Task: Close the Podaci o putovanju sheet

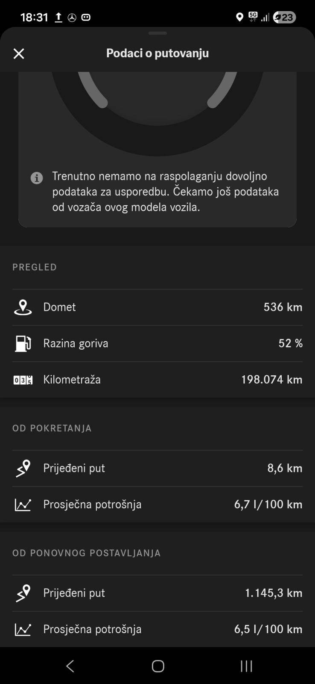Action: click(x=19, y=53)
